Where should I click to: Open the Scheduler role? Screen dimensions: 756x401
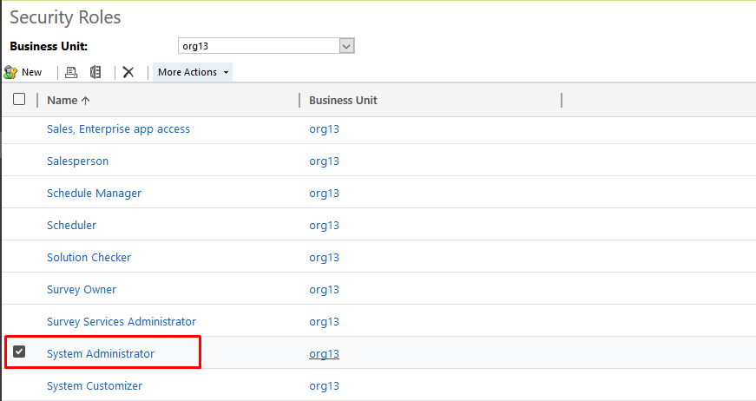71,226
